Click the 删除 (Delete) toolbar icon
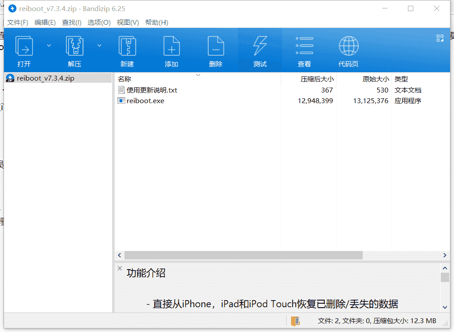454x332 pixels. coord(216,46)
